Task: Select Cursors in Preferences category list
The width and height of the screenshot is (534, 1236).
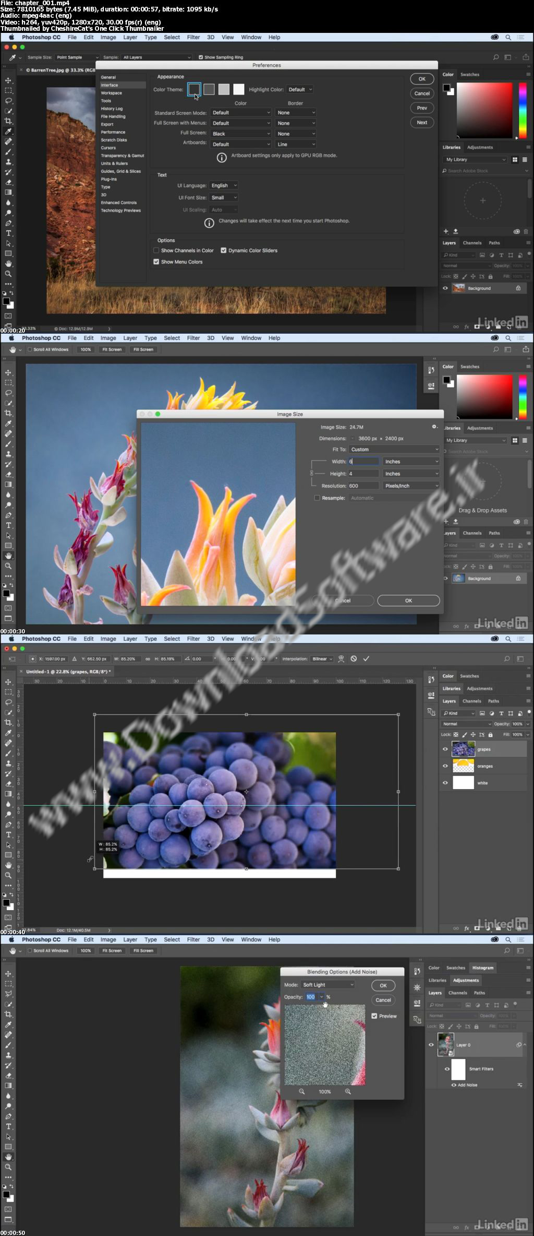Action: tap(108, 148)
